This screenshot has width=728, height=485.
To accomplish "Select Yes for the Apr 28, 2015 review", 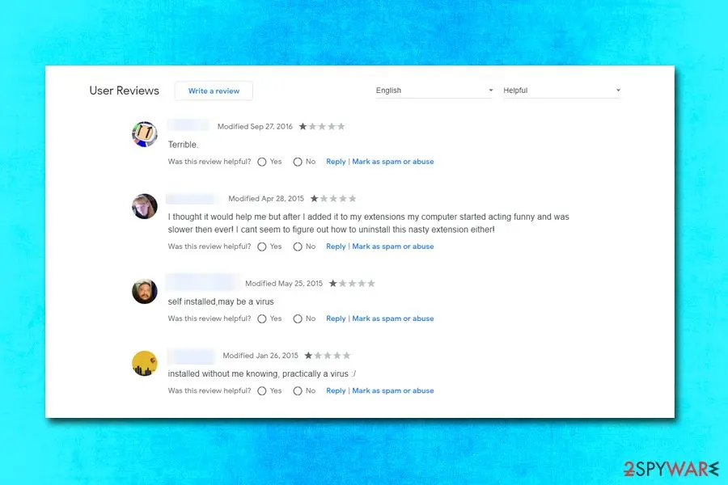I will tap(262, 247).
